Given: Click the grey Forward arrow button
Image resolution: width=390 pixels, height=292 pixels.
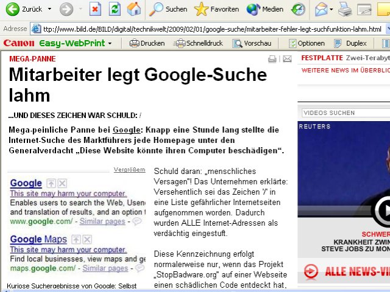Looking at the screenshot, I should tap(66, 9).
